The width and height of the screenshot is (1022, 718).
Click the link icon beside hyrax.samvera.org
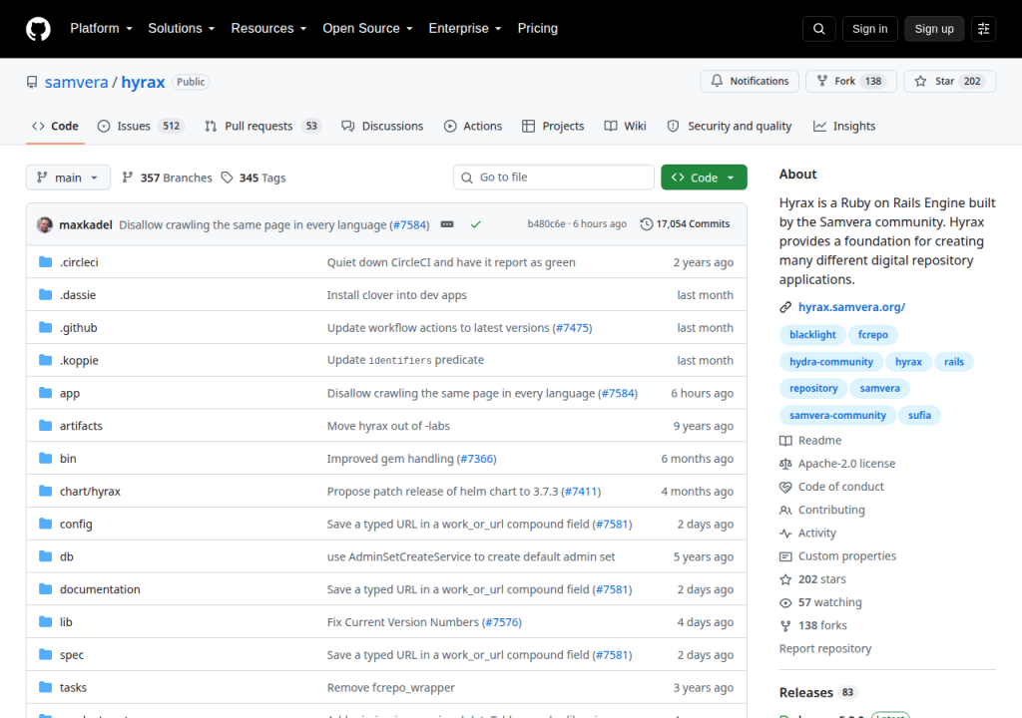(785, 307)
